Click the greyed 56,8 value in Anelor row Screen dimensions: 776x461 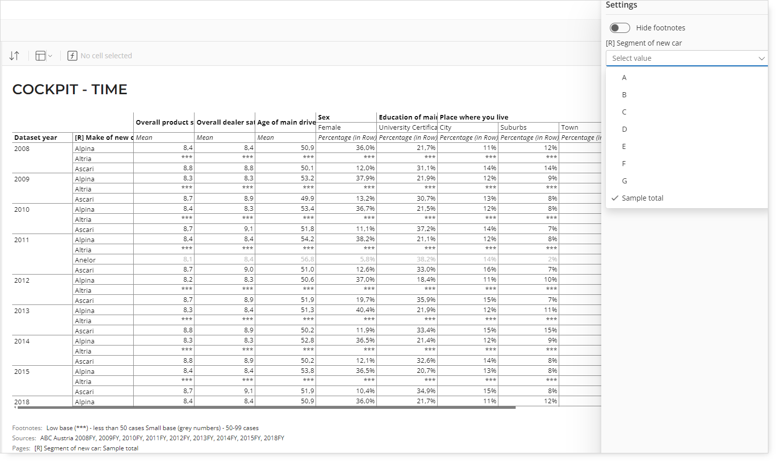click(307, 259)
